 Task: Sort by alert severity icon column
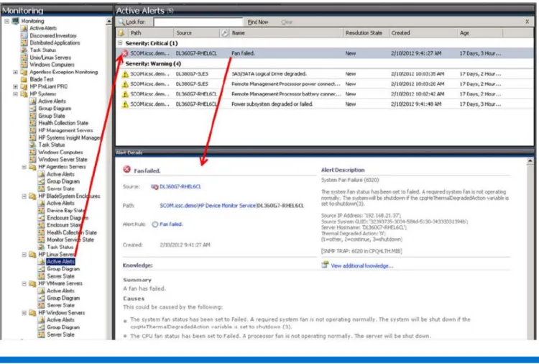pos(121,33)
